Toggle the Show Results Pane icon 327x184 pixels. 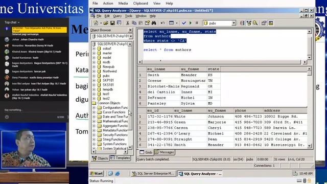[x=271, y=23]
